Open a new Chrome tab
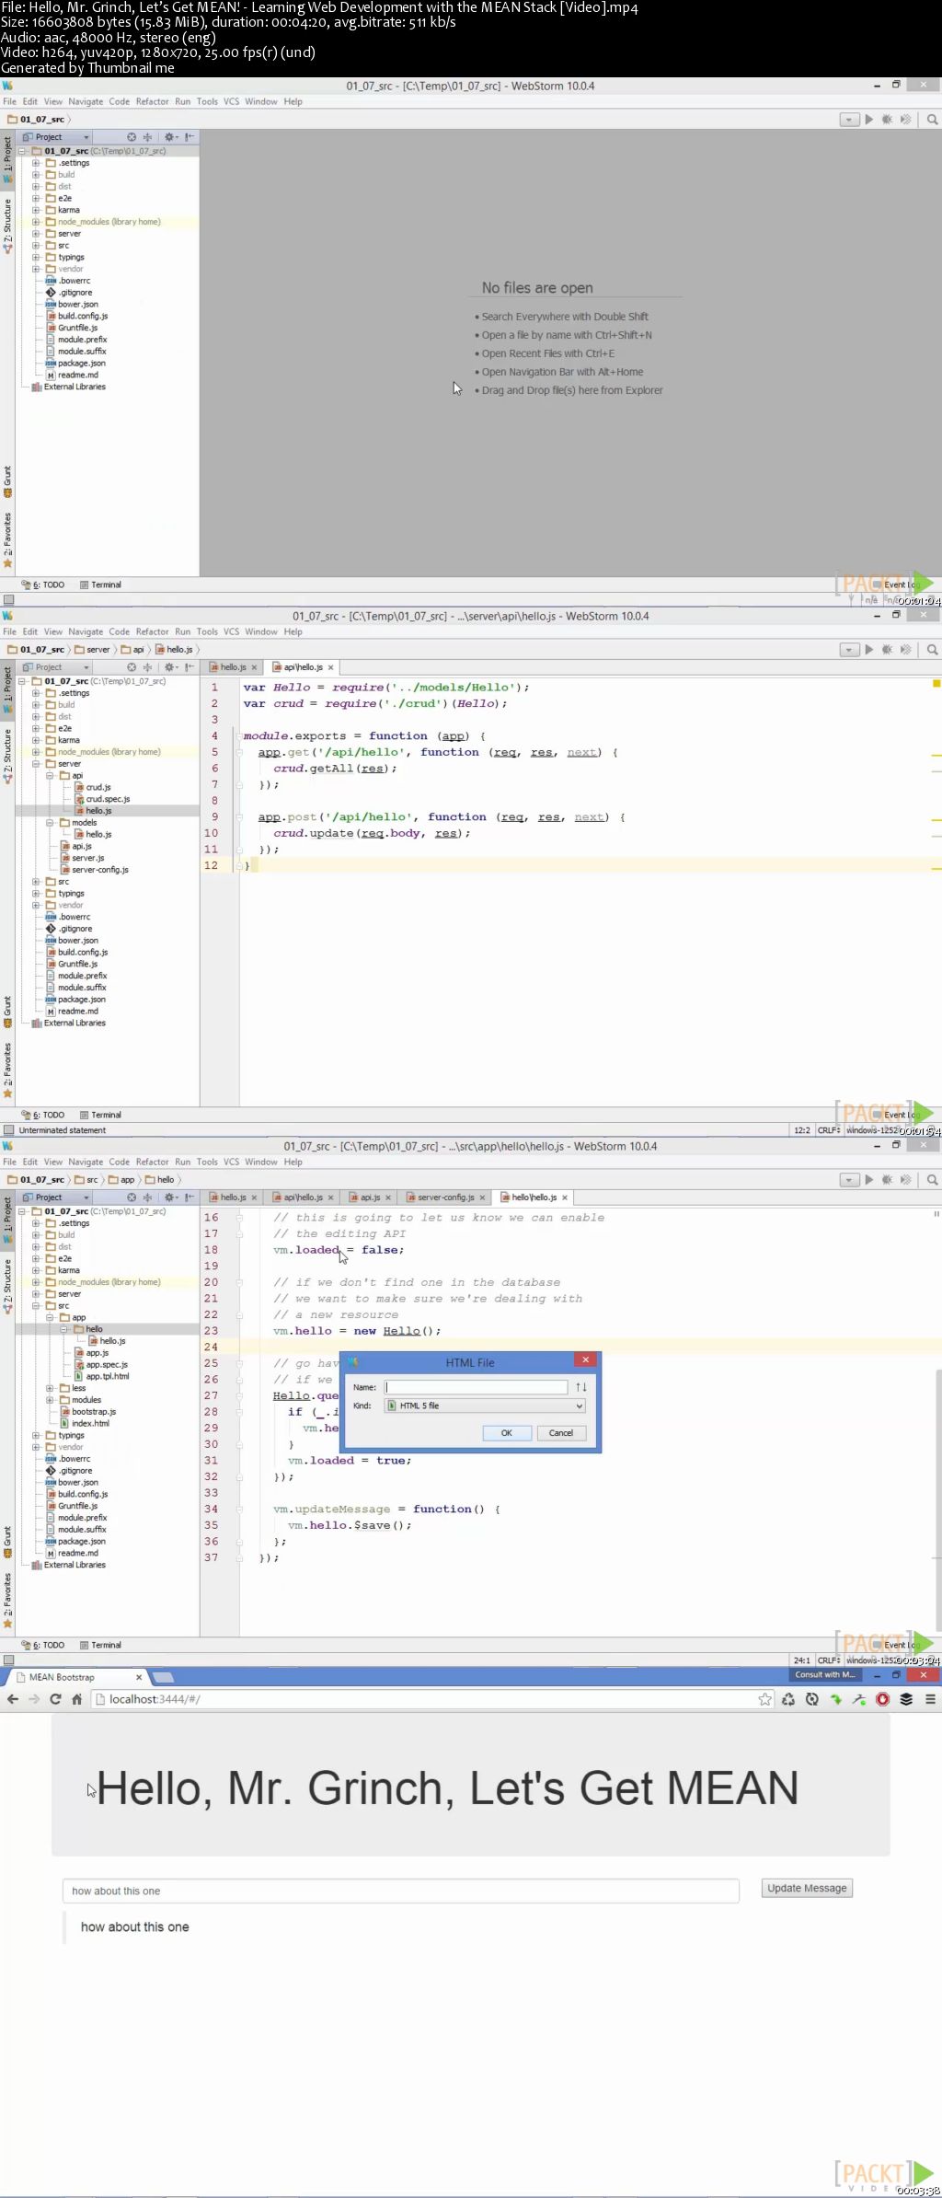Image resolution: width=942 pixels, height=2198 pixels. click(164, 1677)
